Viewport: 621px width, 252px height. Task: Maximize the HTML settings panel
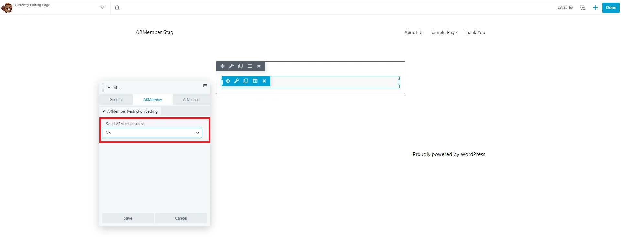click(205, 86)
